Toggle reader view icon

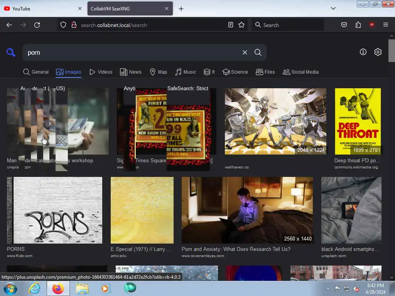[231, 25]
